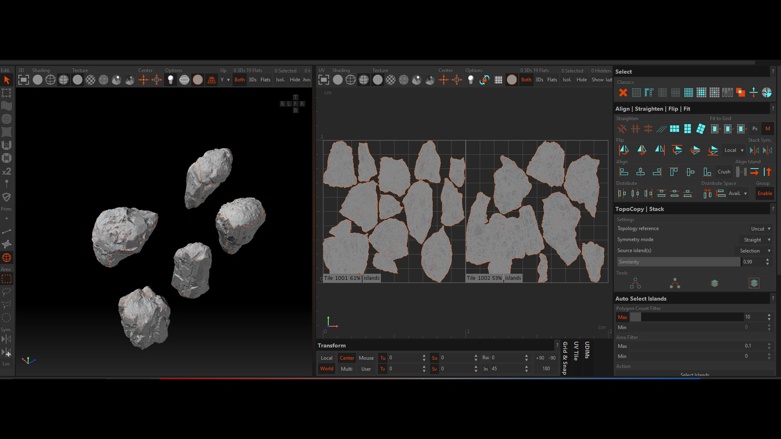Click the orange X deselect icon in Classics
The width and height of the screenshot is (781, 439).
(x=623, y=93)
